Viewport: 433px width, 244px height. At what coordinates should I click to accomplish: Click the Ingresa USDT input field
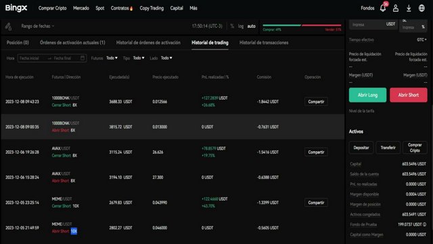point(373,24)
